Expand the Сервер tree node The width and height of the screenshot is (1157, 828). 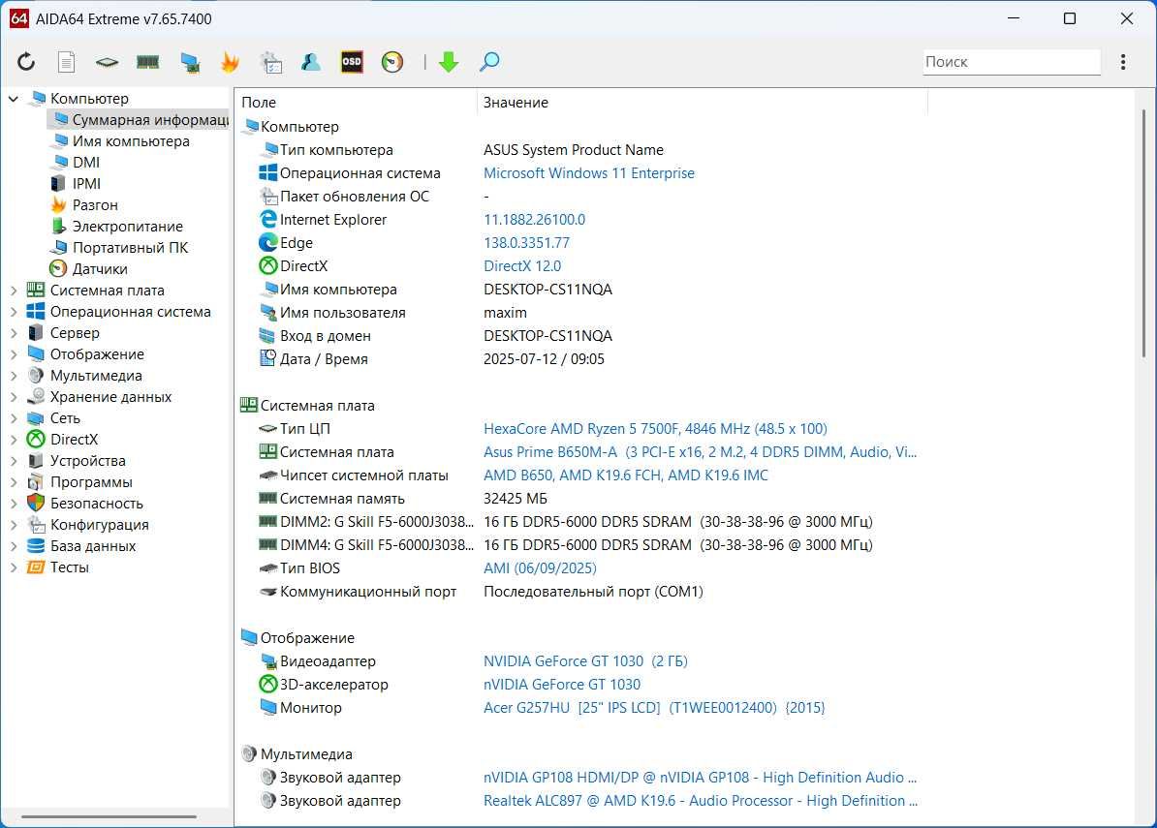coord(14,333)
